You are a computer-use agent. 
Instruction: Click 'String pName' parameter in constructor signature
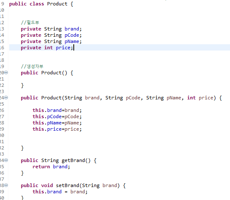click(164, 98)
